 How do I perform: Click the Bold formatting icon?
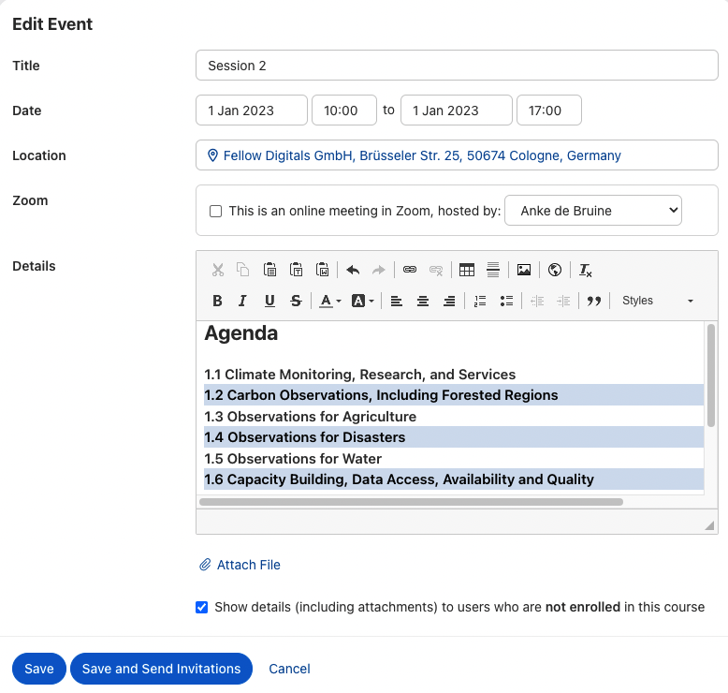[217, 301]
